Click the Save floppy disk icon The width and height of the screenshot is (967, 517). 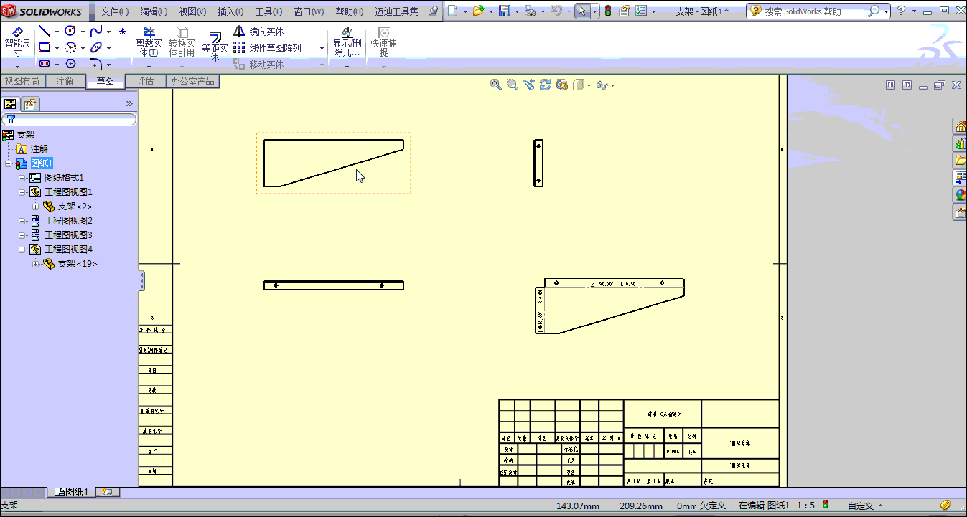pos(505,11)
